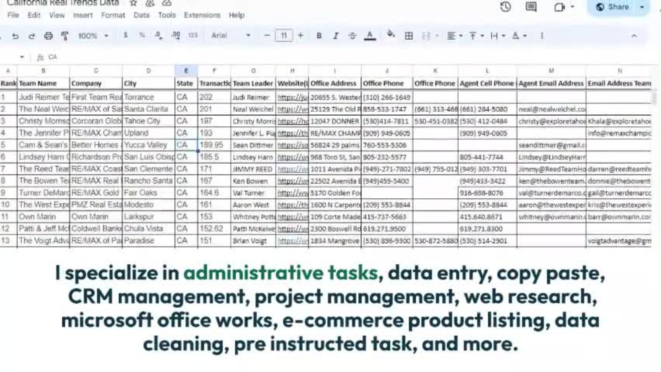Print the spreadsheet
This screenshot has height=372, width=661.
(48, 36)
